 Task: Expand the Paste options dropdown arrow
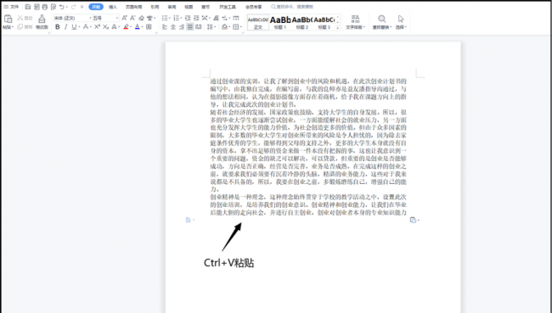[x=13, y=27]
